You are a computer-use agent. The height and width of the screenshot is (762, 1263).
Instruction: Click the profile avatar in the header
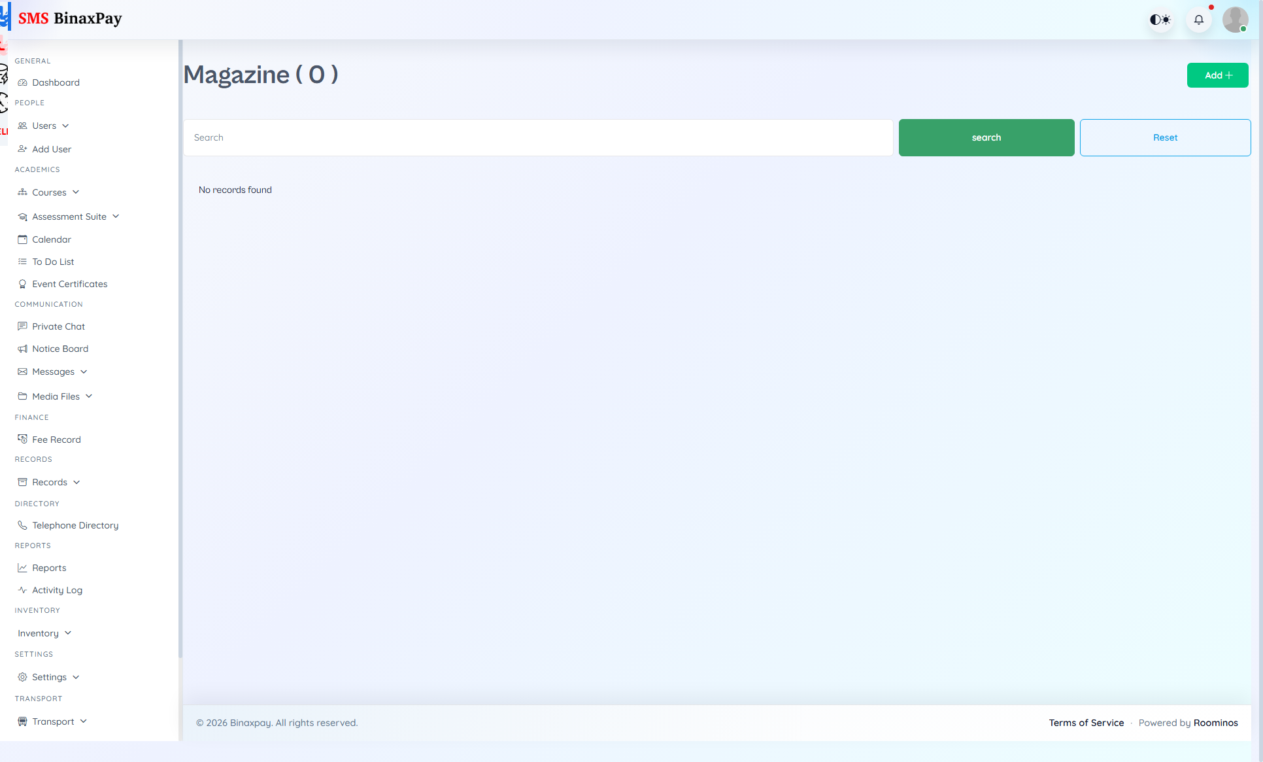[x=1236, y=19]
